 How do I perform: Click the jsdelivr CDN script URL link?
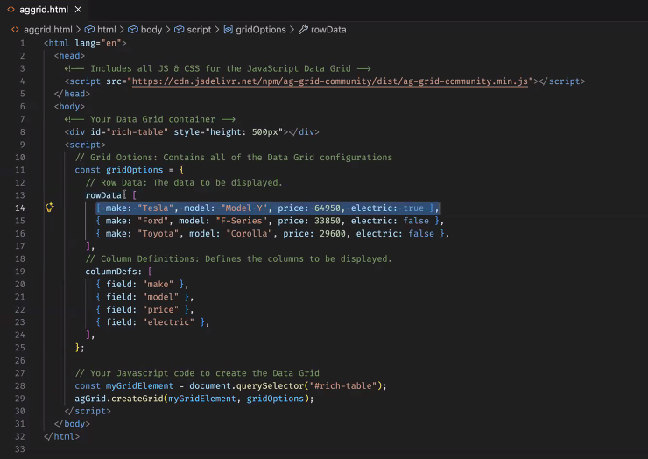click(331, 81)
